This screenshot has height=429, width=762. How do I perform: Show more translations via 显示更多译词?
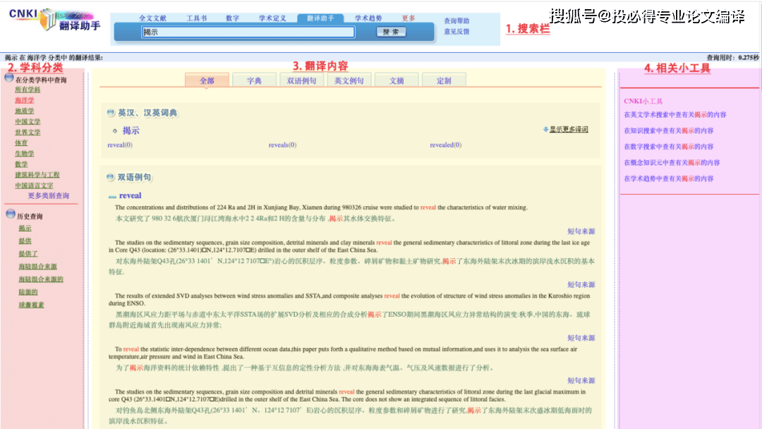click(569, 129)
